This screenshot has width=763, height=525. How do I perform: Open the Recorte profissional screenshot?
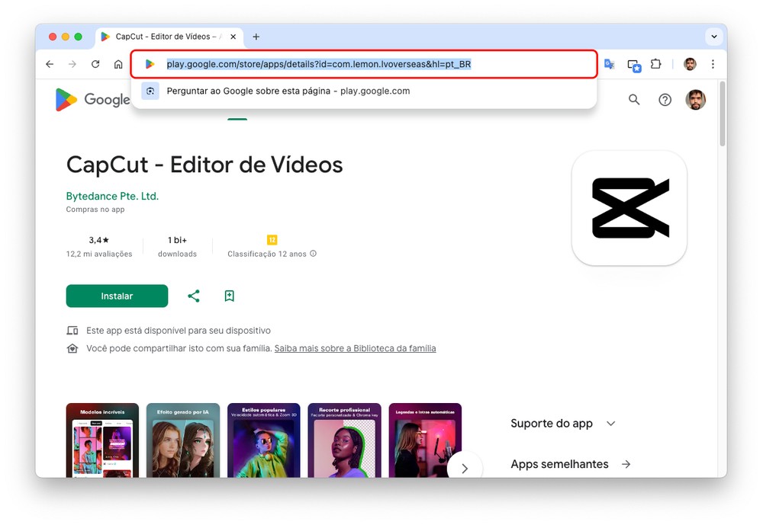click(x=345, y=440)
